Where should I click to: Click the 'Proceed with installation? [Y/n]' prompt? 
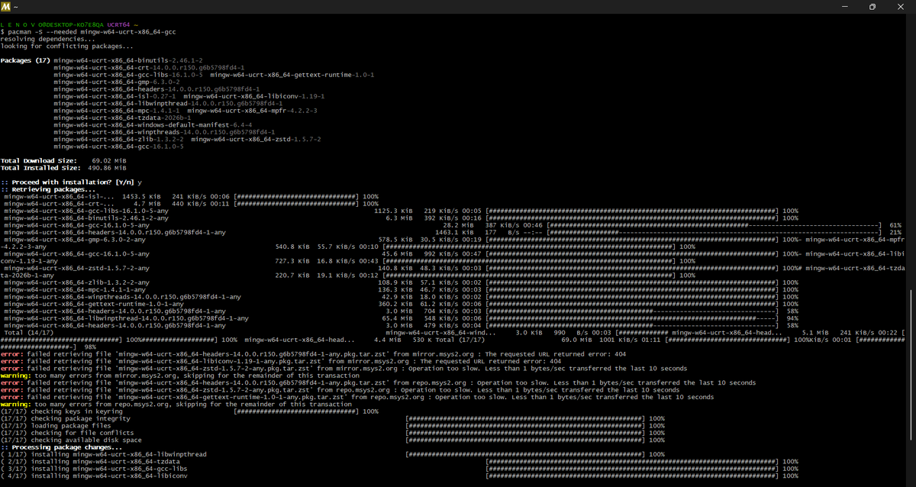click(x=72, y=182)
